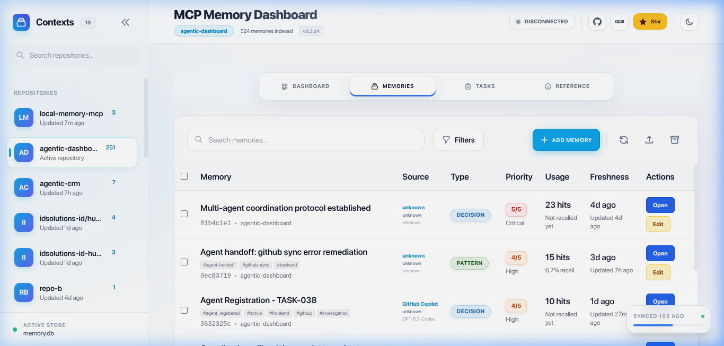Click the 5/5 priority badge
Viewport: 724px width, 346px height.
coord(516,209)
